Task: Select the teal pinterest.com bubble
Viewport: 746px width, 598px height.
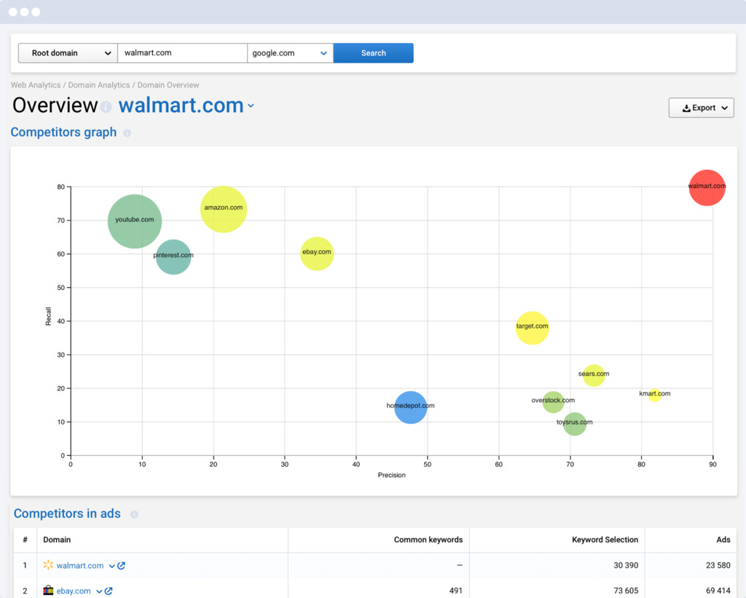Action: click(173, 257)
